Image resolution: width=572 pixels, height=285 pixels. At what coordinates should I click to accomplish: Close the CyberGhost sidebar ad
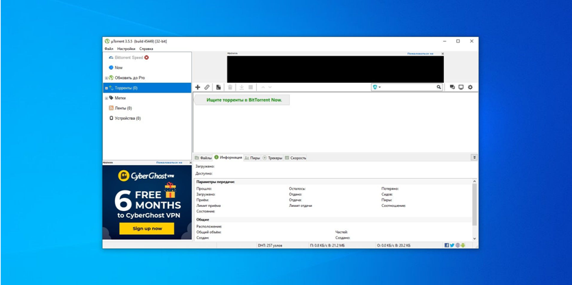190,162
